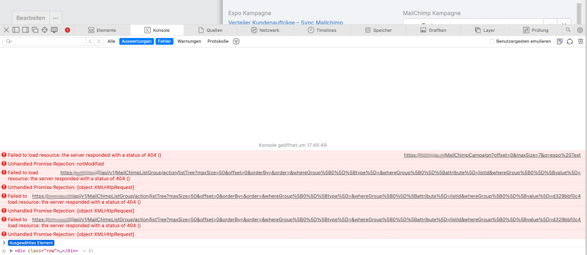Select the Alle log filter
Viewport: 587px width, 255px height.
[111, 41]
